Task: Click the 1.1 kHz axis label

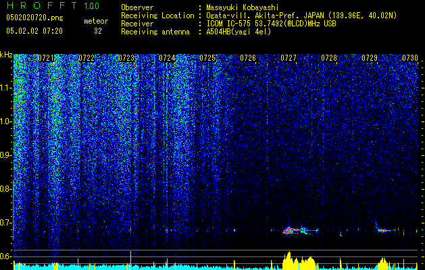Action: tap(6, 88)
